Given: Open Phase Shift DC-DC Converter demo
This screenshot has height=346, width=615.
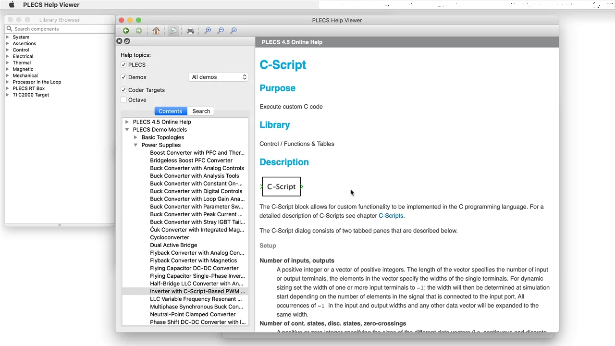Looking at the screenshot, I should (x=197, y=322).
